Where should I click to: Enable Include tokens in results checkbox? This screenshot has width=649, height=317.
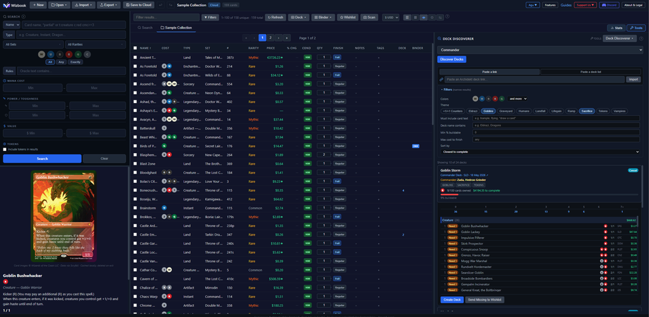point(5,150)
